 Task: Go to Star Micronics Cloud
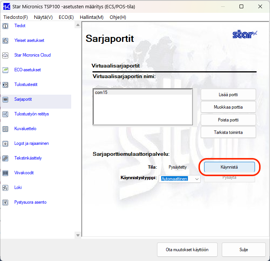pos(32,55)
